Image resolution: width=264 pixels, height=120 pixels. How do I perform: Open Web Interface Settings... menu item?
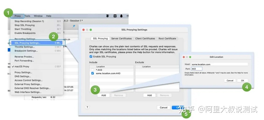click(37, 92)
